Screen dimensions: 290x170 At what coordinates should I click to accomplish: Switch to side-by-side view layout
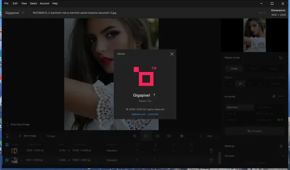(169, 136)
